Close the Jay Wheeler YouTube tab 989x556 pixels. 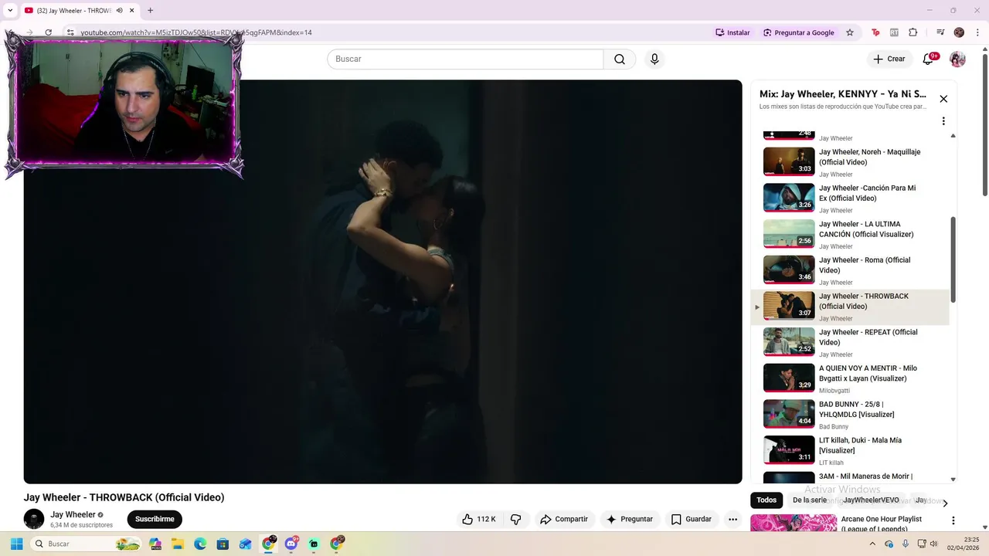132,11
